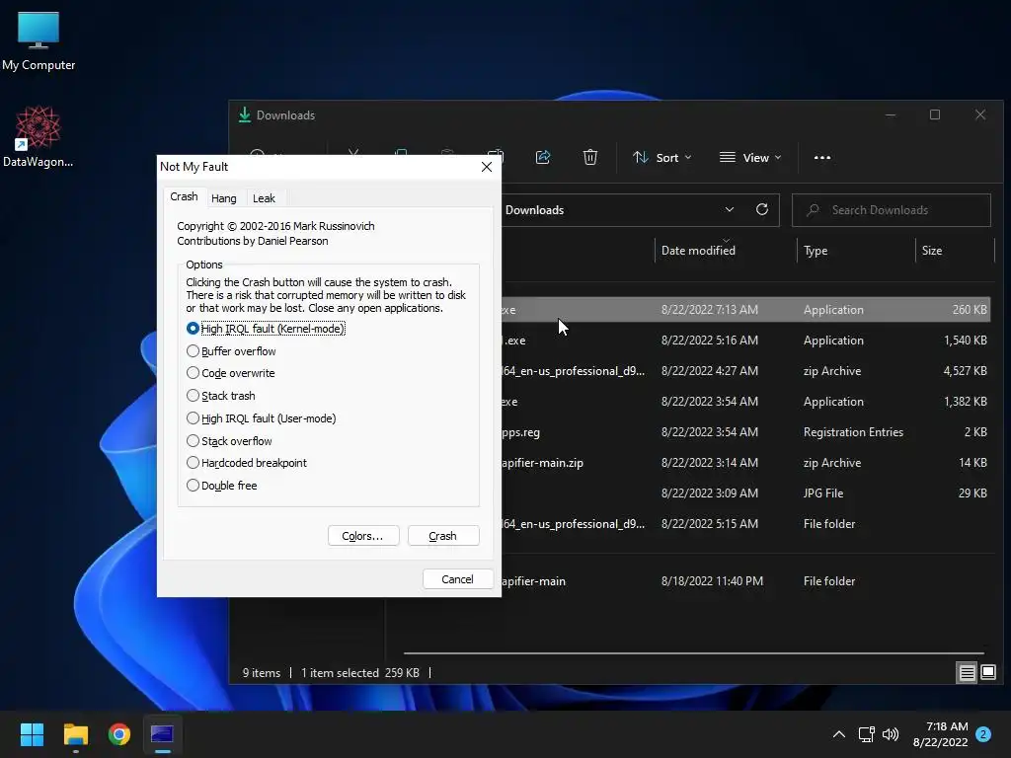This screenshot has height=758, width=1011.
Task: Open notifications badge showing 2
Action: tap(983, 734)
